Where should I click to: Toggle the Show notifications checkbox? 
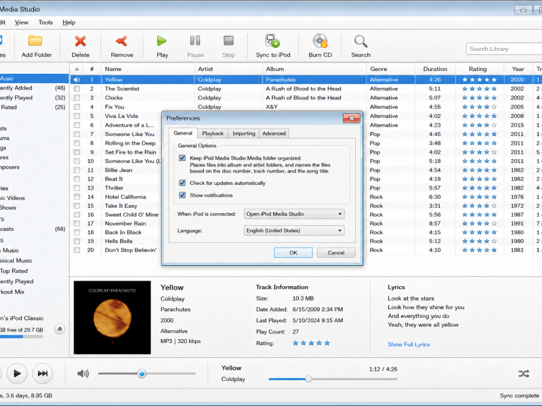[x=182, y=195]
